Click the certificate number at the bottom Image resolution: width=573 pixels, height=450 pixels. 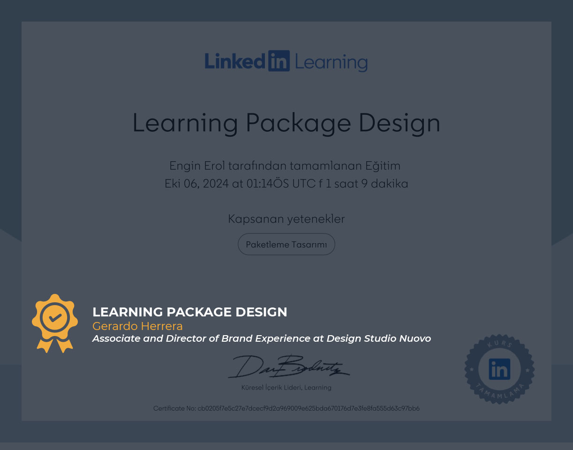pos(286,408)
